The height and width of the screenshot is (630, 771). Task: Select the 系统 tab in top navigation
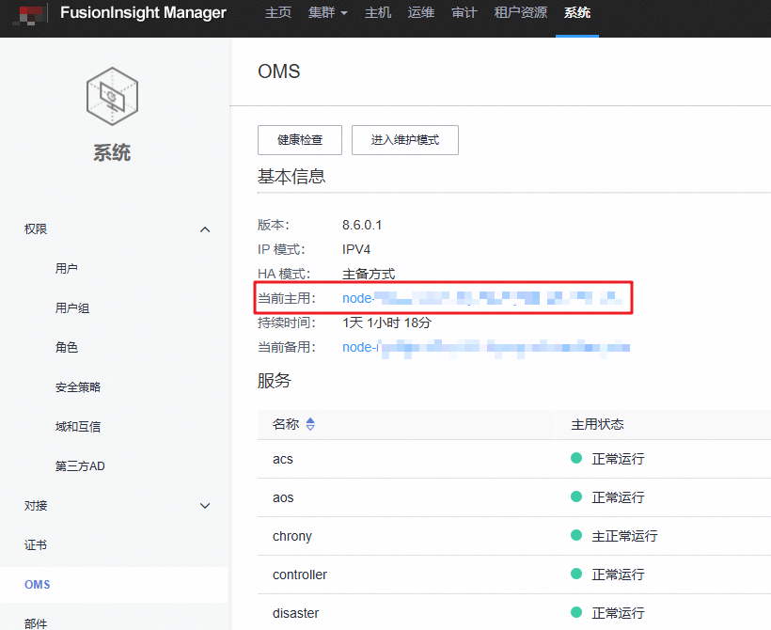[577, 13]
